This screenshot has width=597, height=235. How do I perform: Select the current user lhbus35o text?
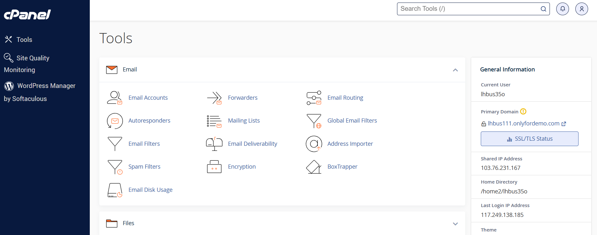(493, 94)
